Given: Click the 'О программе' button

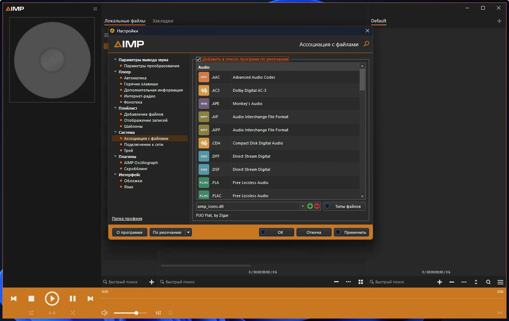Looking at the screenshot, I should click(x=129, y=232).
